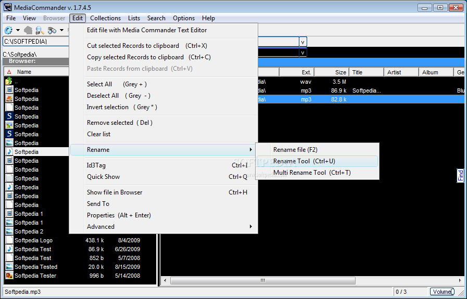Choose Id3Tag menu entry
The image size is (467, 299).
[164, 165]
